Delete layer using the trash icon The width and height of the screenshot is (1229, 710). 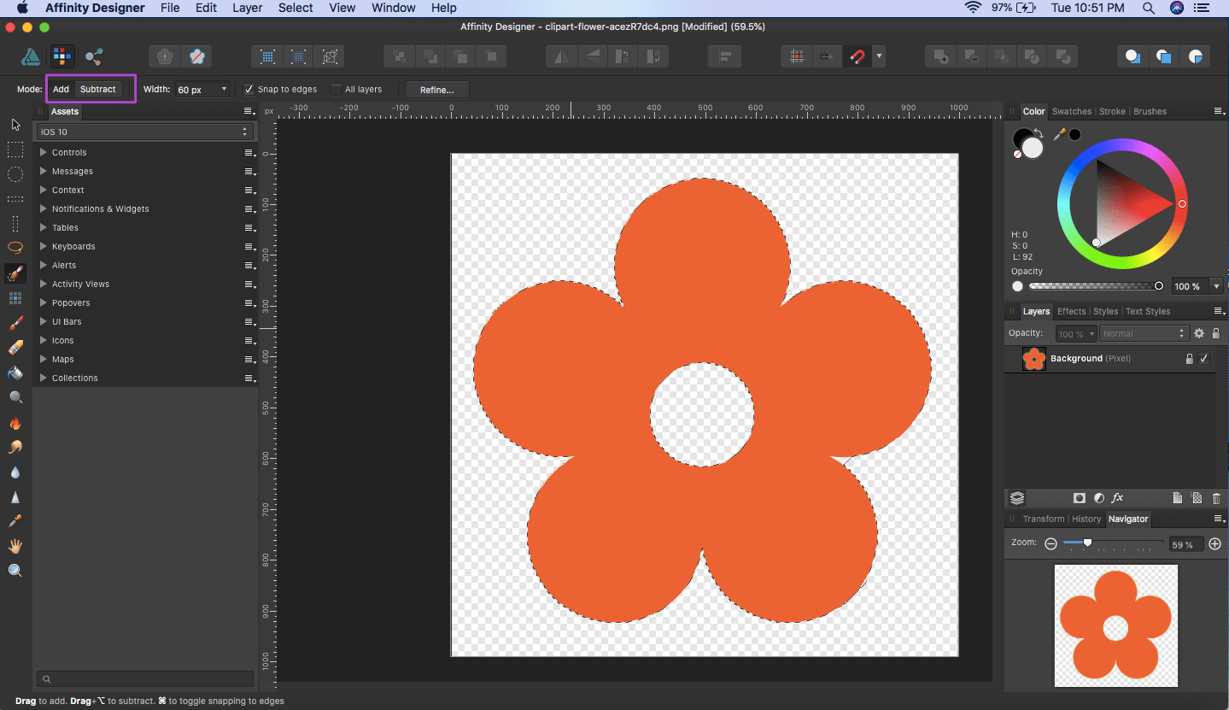pyautogui.click(x=1216, y=498)
